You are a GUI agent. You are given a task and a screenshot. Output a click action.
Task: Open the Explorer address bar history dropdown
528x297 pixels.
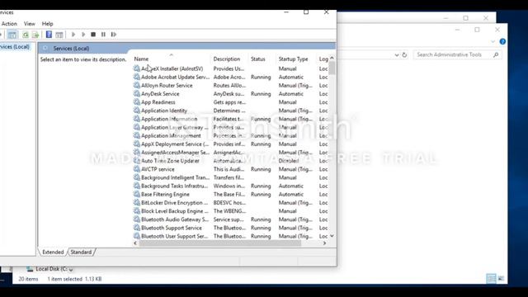click(x=397, y=55)
